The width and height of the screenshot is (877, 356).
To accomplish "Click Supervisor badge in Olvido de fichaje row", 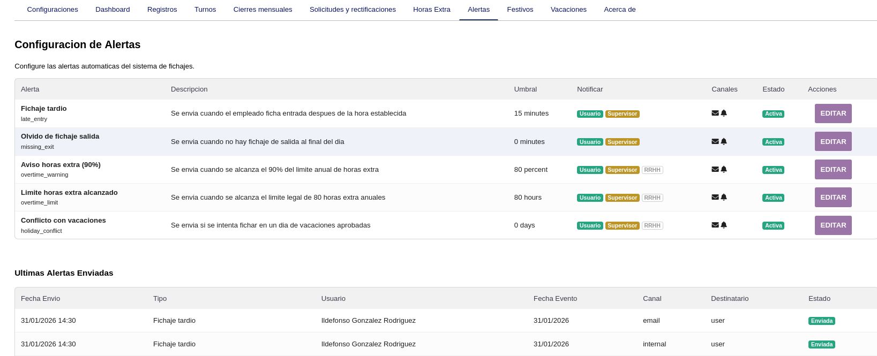I will [x=622, y=142].
